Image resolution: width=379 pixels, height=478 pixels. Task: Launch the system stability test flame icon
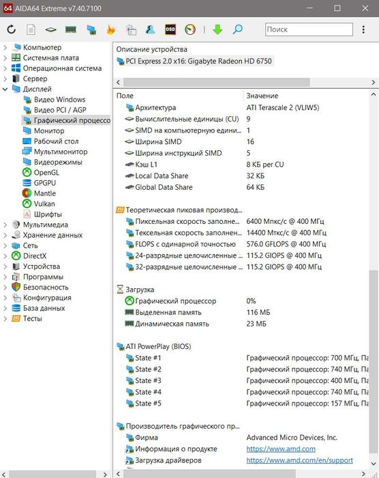111,29
